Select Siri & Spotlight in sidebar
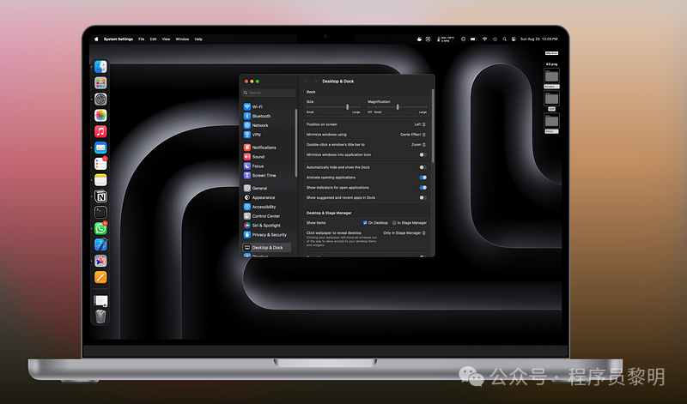This screenshot has height=404, width=687. tap(267, 226)
